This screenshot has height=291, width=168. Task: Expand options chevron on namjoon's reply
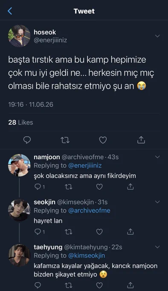157,157
